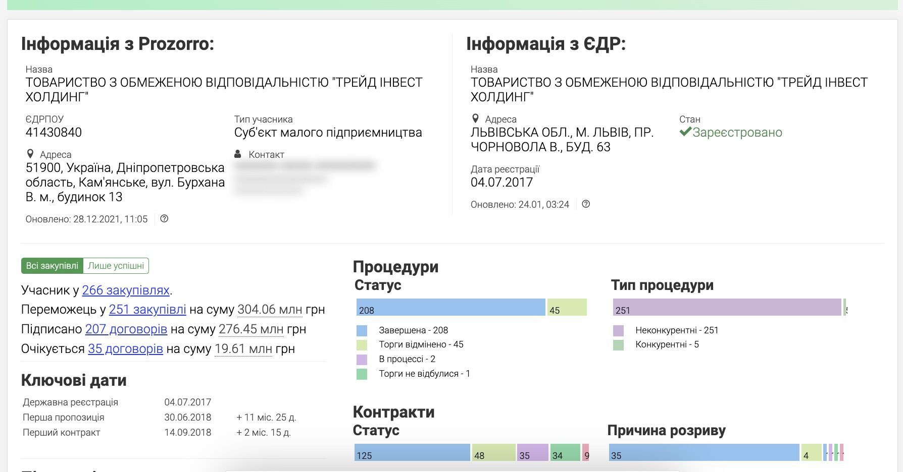
Task: Click the purple 35 contracts status segment
Action: [x=533, y=452]
